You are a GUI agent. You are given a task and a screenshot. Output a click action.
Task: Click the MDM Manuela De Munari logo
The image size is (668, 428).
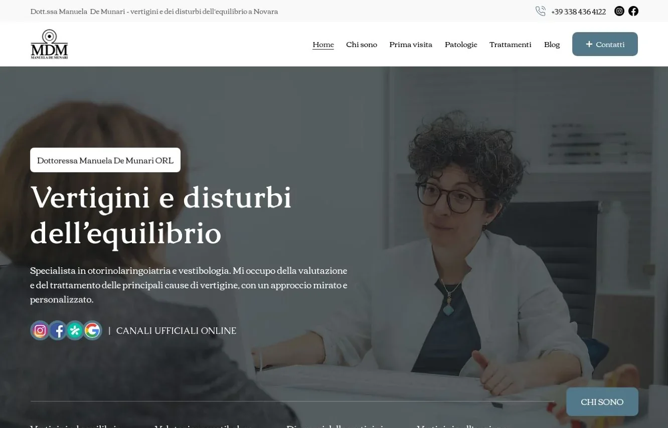click(49, 44)
